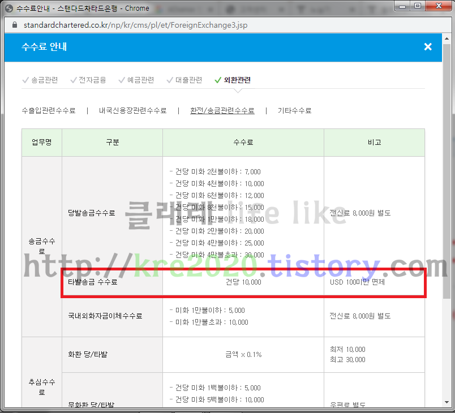Screen dimensions: 455x413
Task: Minimize the Chrome window
Action: 402,6
